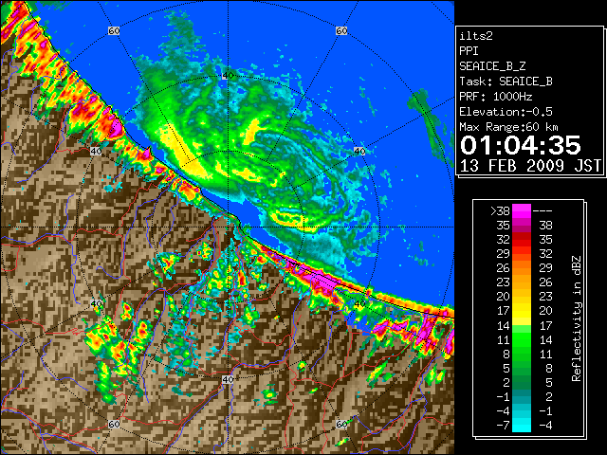Click the 01:04:35 timestamp
Viewport: 607px width, 455px height.
(x=521, y=145)
